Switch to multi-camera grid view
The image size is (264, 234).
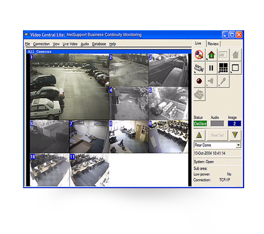click(223, 68)
